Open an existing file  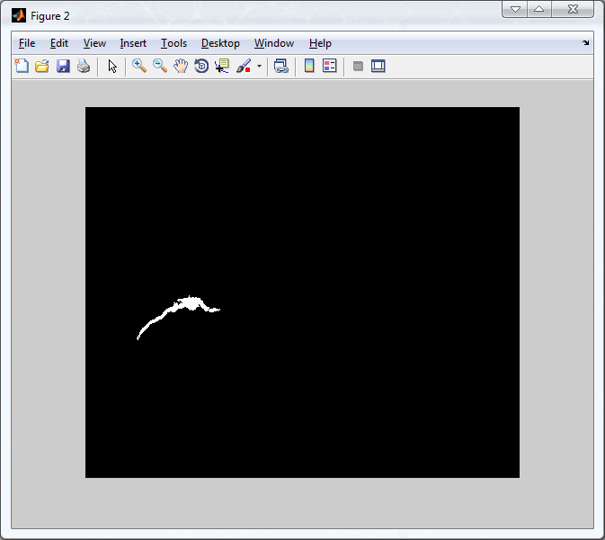[42, 66]
